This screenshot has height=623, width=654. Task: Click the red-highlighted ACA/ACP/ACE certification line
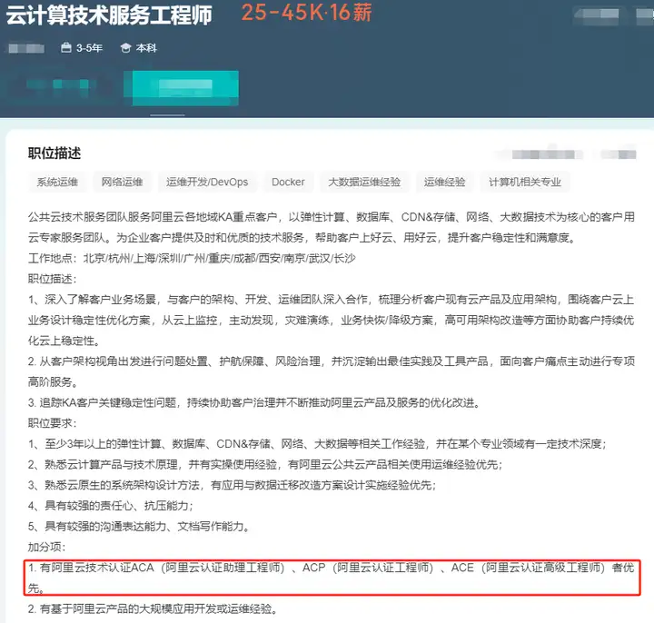click(x=332, y=578)
